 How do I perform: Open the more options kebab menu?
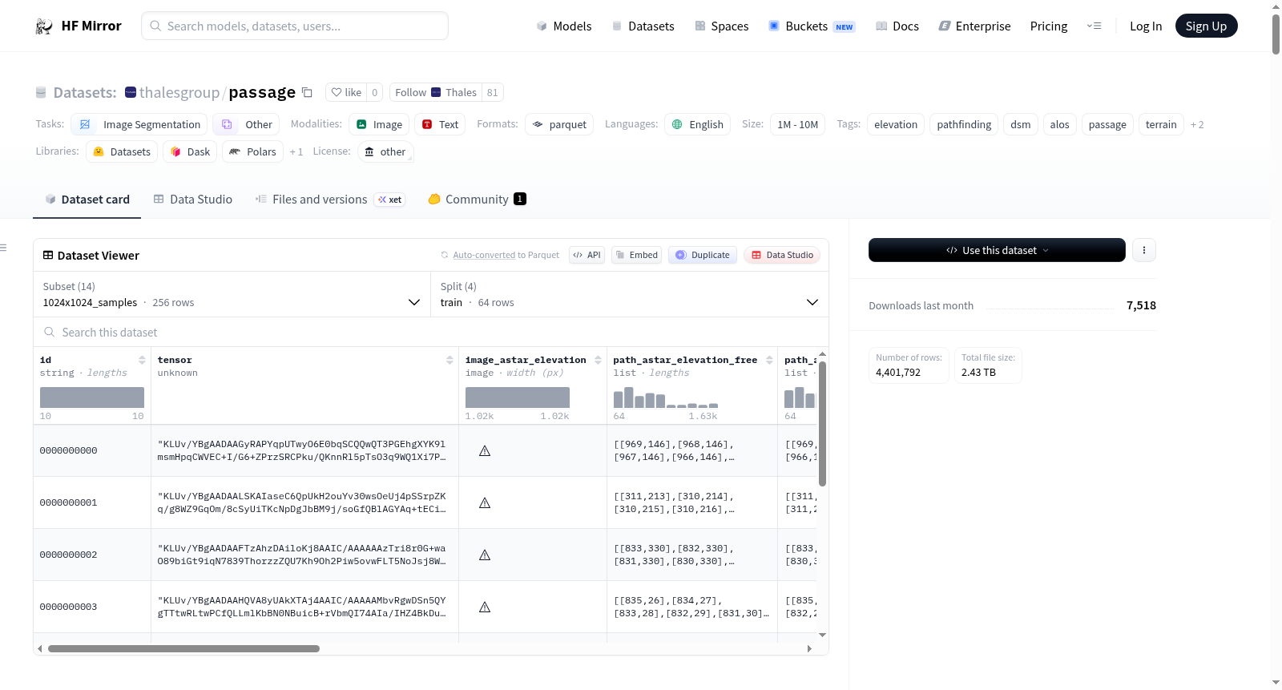(x=1144, y=250)
